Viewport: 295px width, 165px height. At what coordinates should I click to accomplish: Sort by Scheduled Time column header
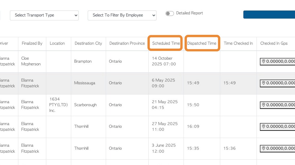point(166,43)
